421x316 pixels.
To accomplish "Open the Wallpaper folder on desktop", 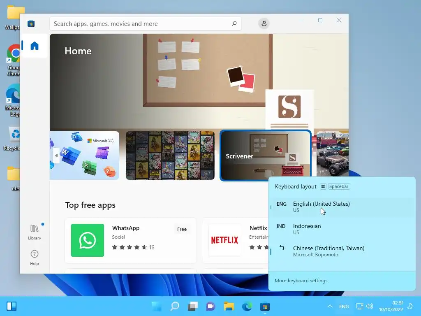I will point(13,18).
